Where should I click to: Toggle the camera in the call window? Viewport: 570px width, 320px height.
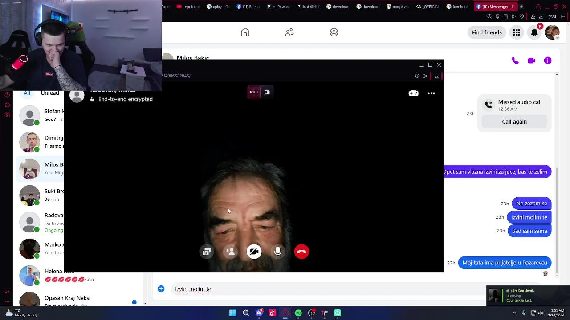254,252
